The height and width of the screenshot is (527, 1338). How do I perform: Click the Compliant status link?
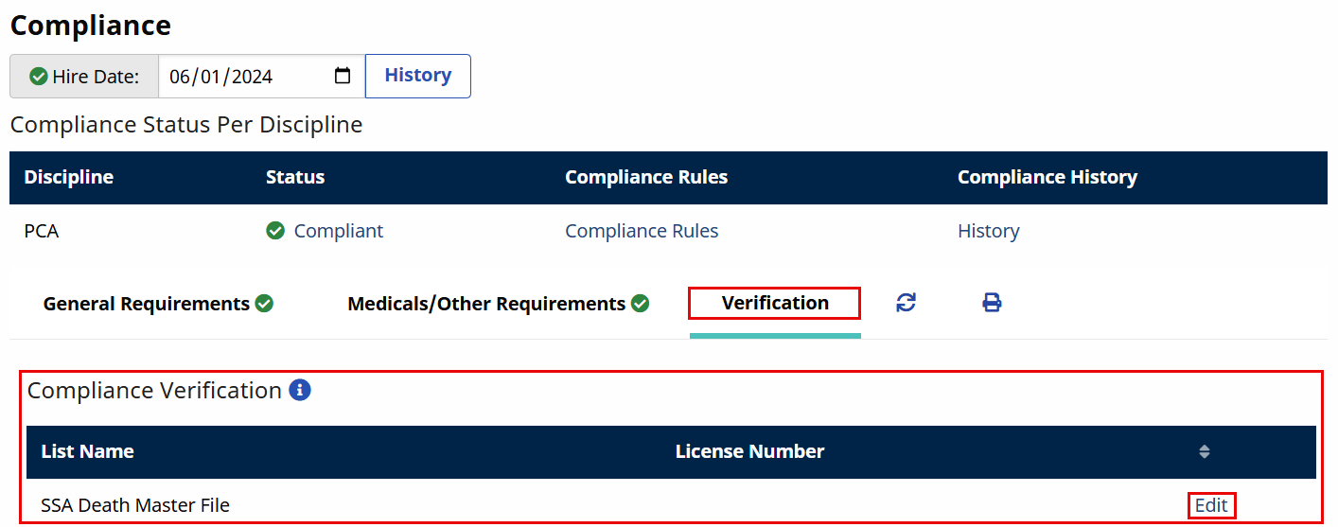click(338, 231)
